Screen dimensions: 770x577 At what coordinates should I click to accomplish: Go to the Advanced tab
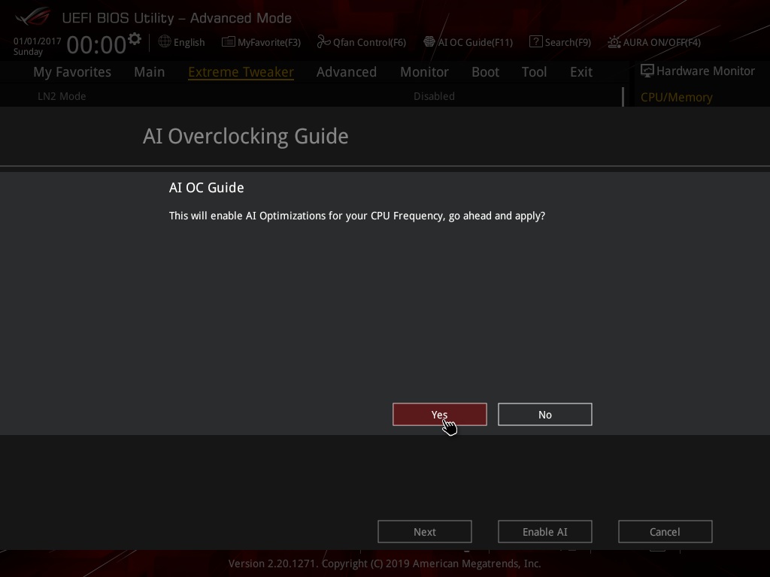coord(346,72)
